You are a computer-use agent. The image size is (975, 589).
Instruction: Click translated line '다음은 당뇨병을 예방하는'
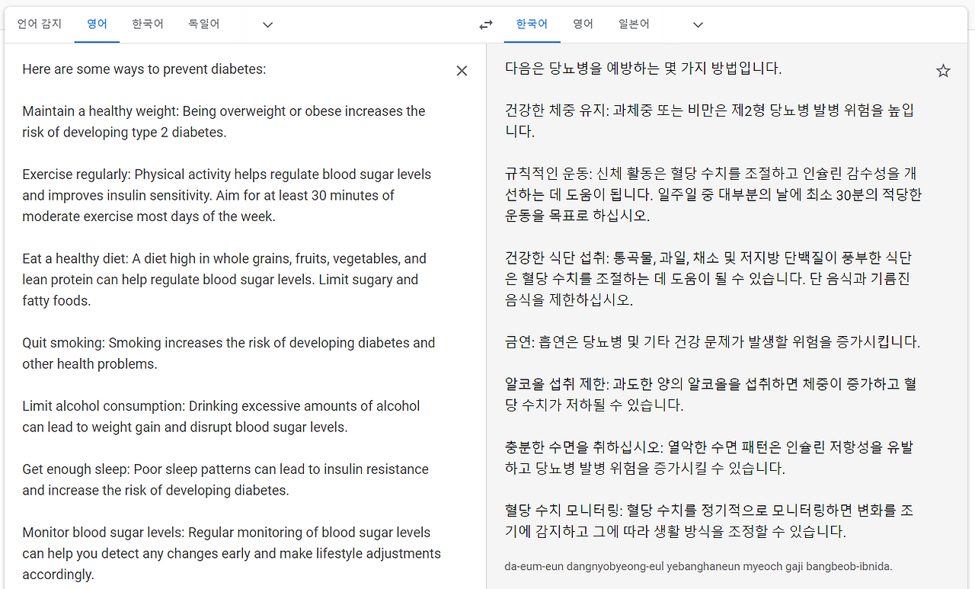pyautogui.click(x=644, y=69)
